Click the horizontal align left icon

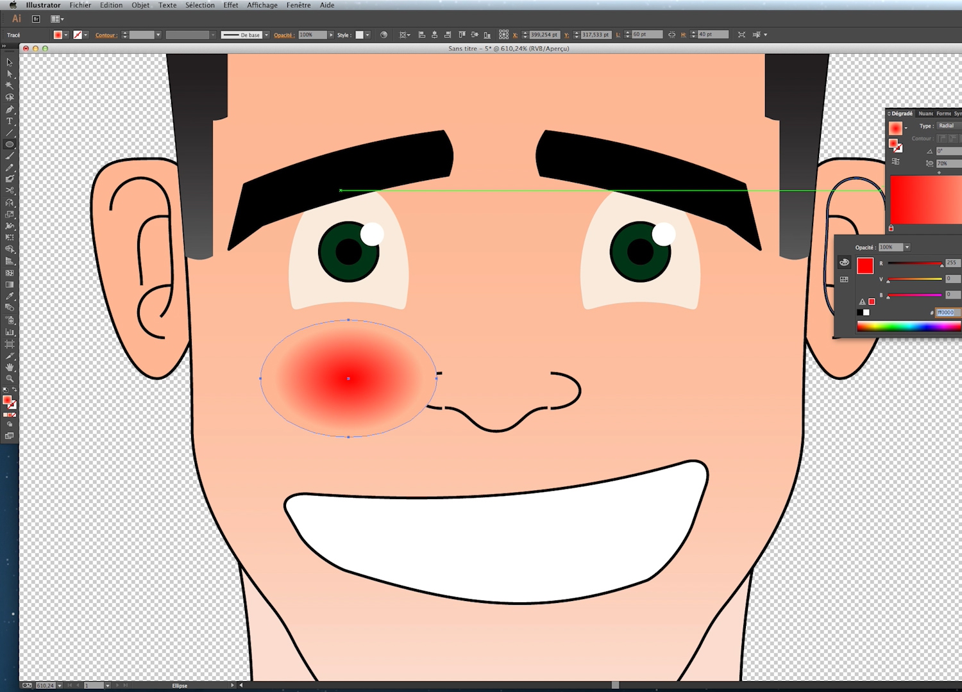coord(421,35)
